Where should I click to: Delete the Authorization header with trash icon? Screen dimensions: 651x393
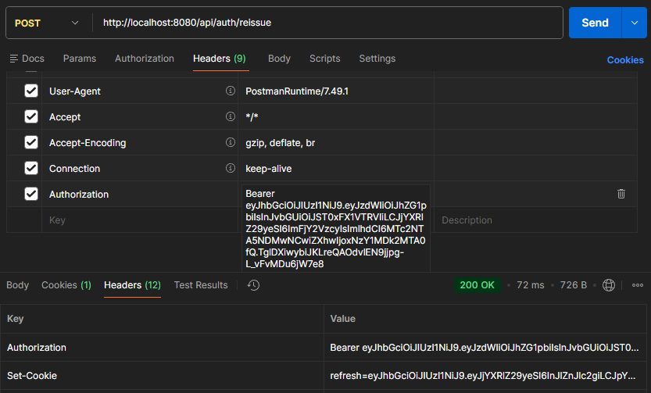pyautogui.click(x=621, y=194)
